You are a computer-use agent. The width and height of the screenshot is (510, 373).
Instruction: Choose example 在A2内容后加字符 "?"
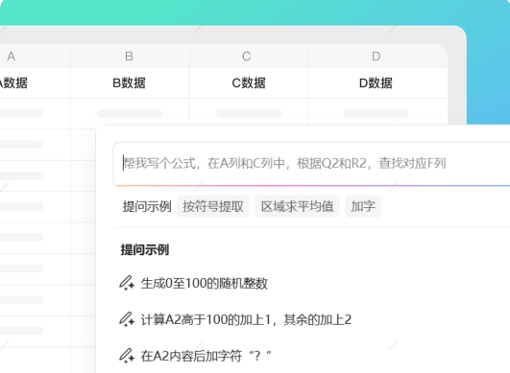206,356
